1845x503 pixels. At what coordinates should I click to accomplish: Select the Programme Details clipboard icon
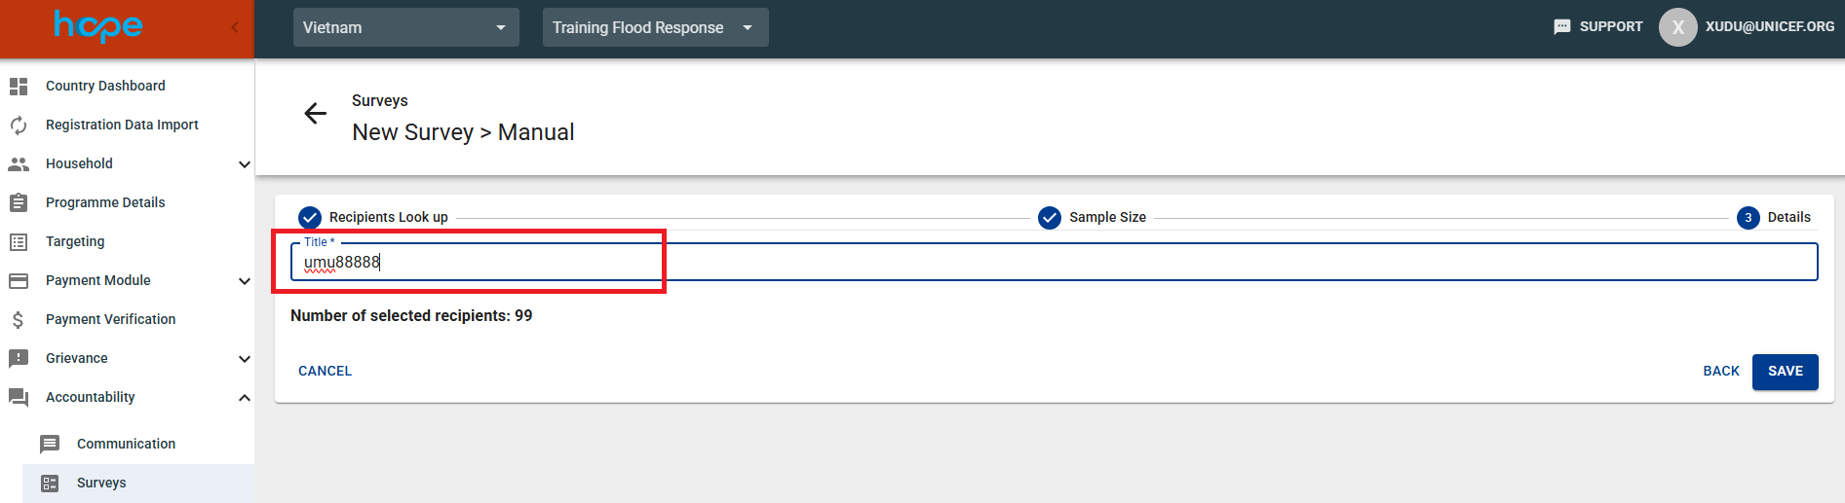pos(19,203)
